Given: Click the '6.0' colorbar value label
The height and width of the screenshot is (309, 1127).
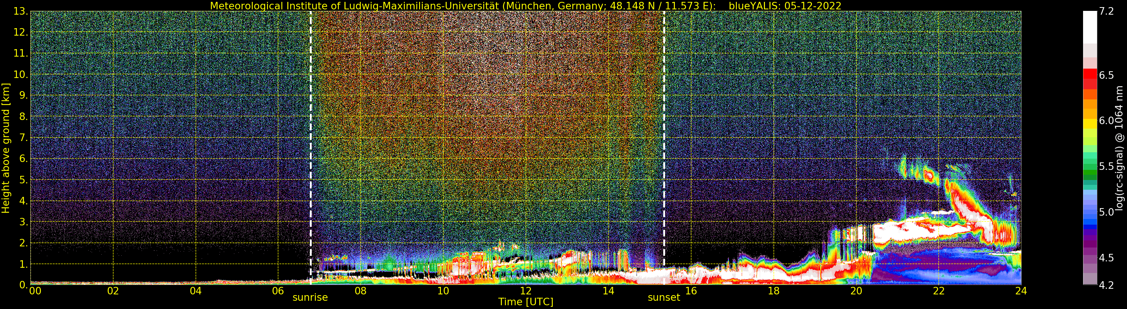Looking at the screenshot, I should point(1106,121).
